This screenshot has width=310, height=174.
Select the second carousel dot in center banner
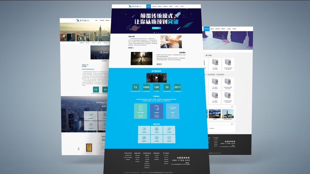156,32
